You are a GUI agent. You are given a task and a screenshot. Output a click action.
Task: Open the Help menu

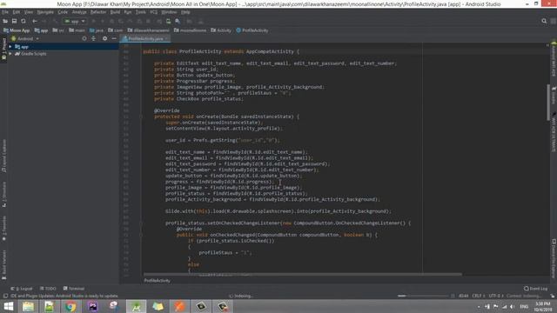coord(185,12)
